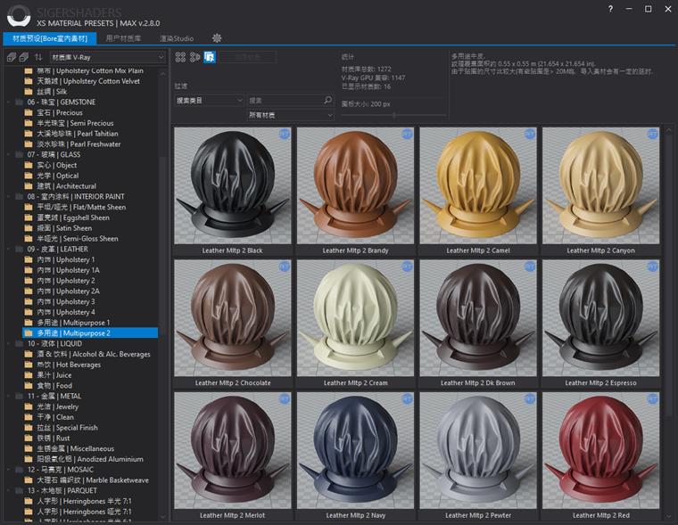
Task: Click the sort order arrows icon
Action: coord(38,57)
